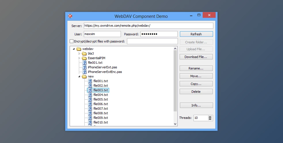Click the file icon of file003.txt
283x143 pixels.
90,90
